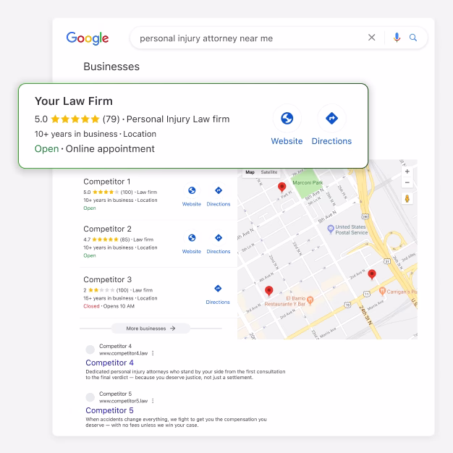453x453 pixels.
Task: Switch the map to Satellite view tab
Action: (269, 172)
